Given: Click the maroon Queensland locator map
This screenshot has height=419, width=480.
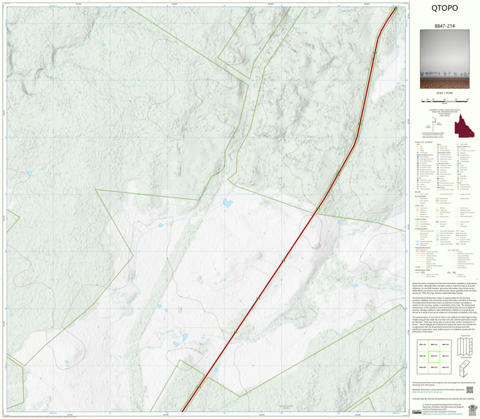Looking at the screenshot, I should 464,126.
